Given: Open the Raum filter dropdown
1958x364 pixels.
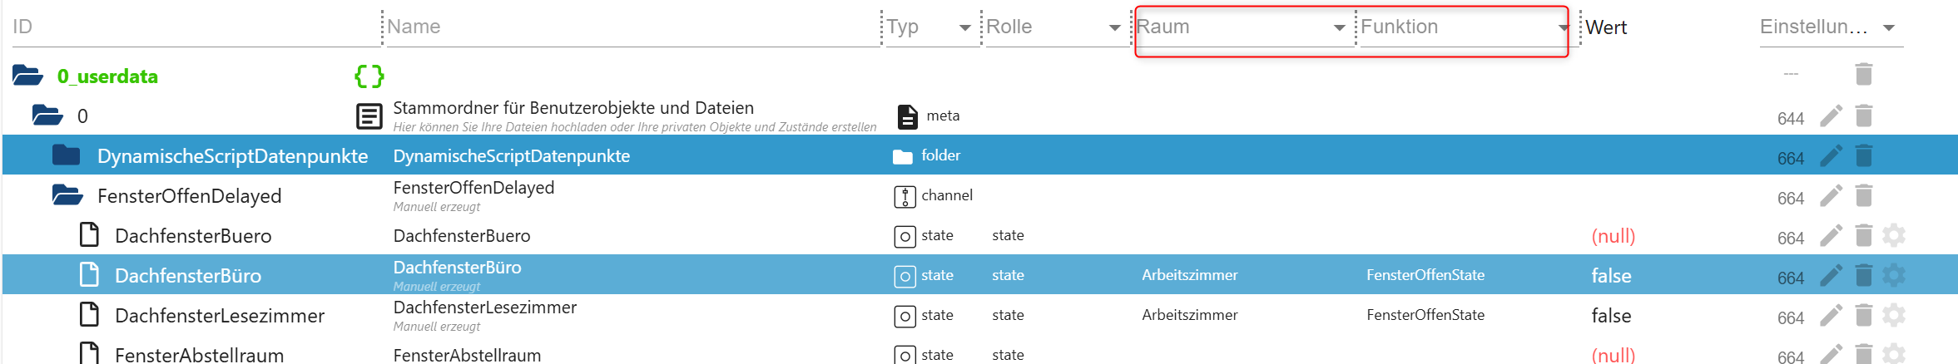Looking at the screenshot, I should tap(1339, 27).
